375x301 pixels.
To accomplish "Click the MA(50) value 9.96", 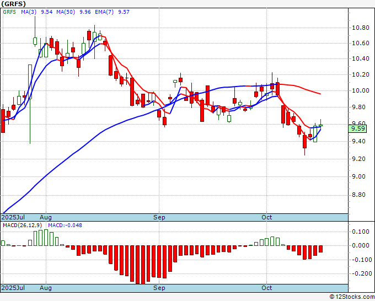I will 85,12.
